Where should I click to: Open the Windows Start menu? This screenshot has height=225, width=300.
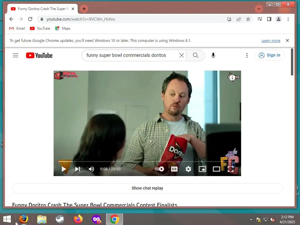click(x=7, y=219)
